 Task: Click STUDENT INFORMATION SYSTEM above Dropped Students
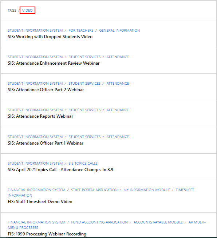(x=35, y=31)
